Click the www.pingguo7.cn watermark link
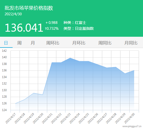The width and height of the screenshot is (143, 129). 132,126
